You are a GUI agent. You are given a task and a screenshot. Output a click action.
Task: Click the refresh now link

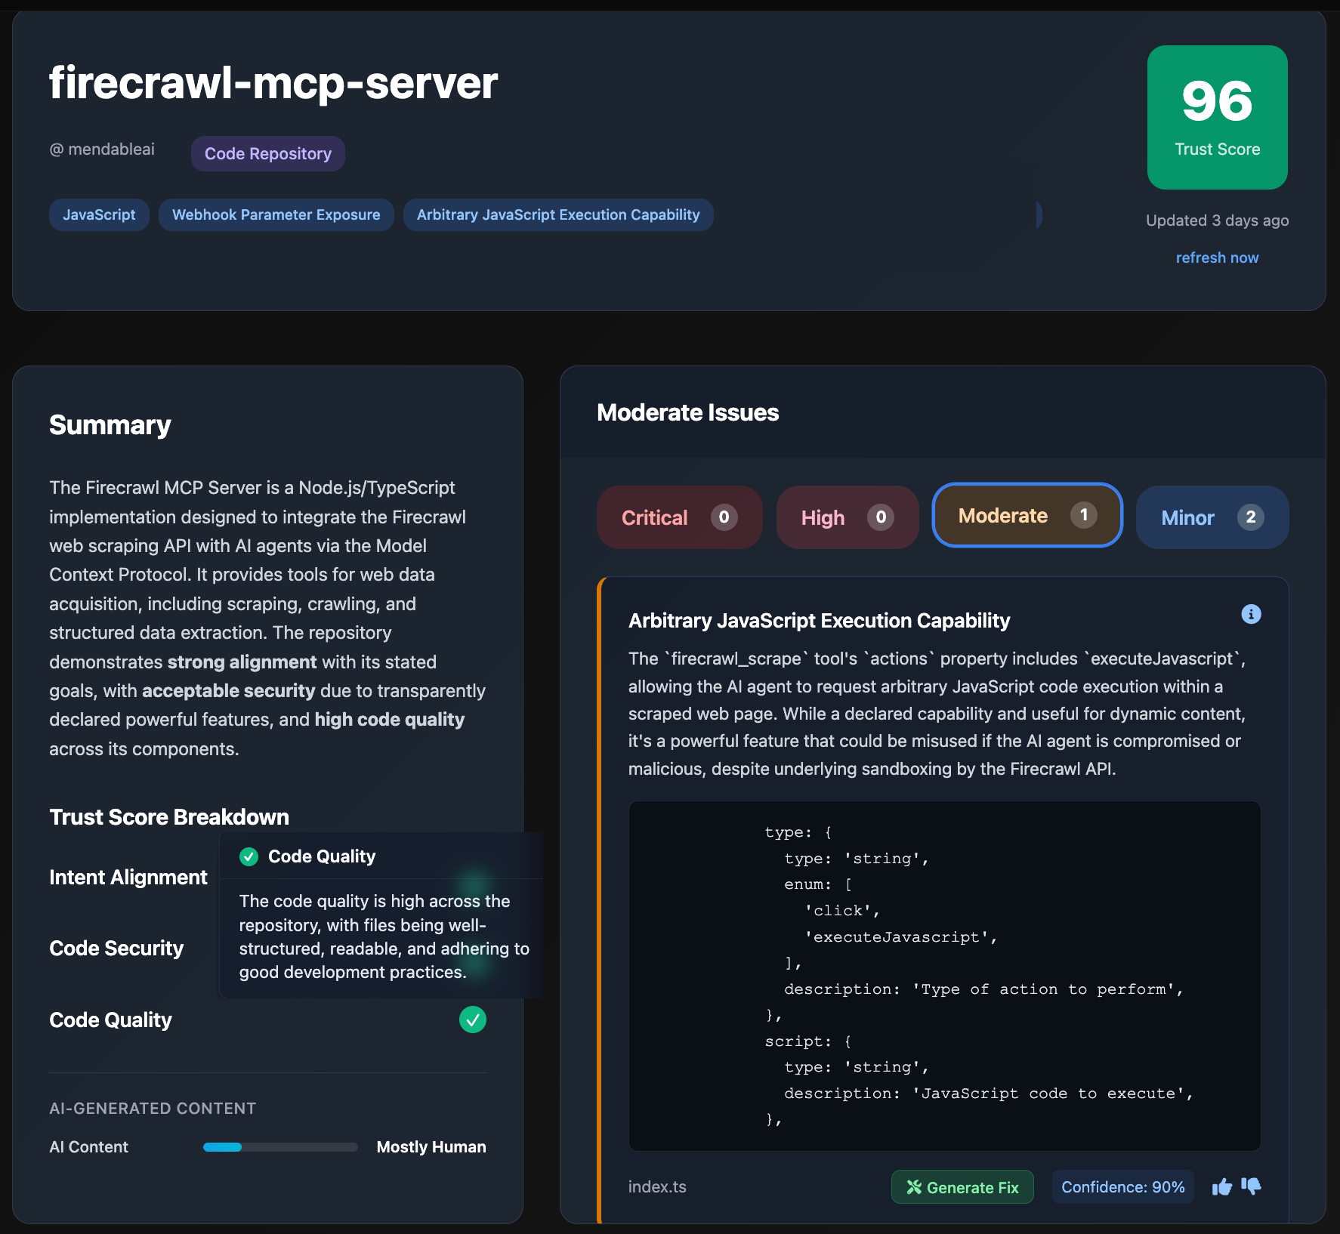1217,258
